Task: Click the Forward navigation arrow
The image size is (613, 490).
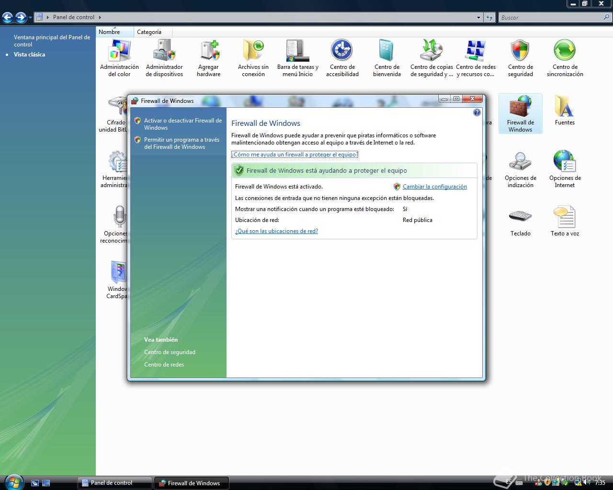Action: pos(21,18)
